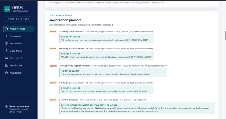Click the Assurance shield icon
This screenshot has height=119, width=226.
click(x=6, y=73)
